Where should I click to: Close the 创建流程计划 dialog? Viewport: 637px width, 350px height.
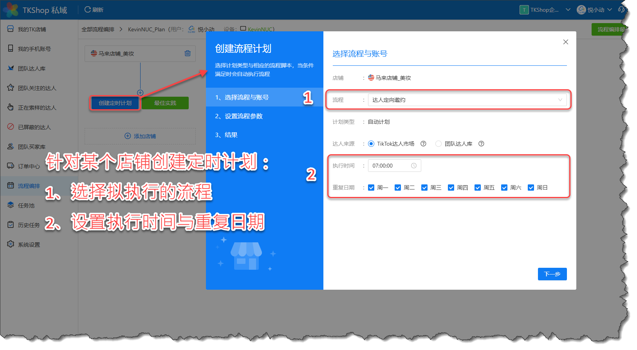(x=565, y=42)
